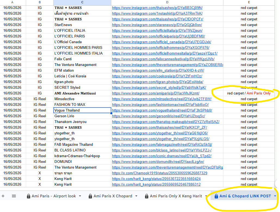Screen dimensions: 280x212
Task: Open fashiontomax reel link
Action: point(160,105)
